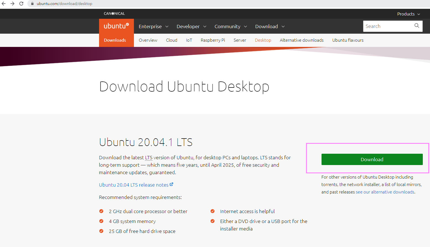
Task: Click checkmark icon beside '4 GB system memory'
Action: (x=101, y=221)
